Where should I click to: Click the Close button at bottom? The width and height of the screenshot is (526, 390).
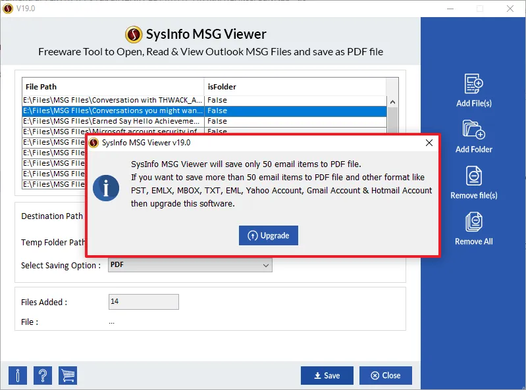386,376
